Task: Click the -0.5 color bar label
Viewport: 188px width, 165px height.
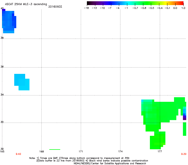Action: (x=151, y=8)
